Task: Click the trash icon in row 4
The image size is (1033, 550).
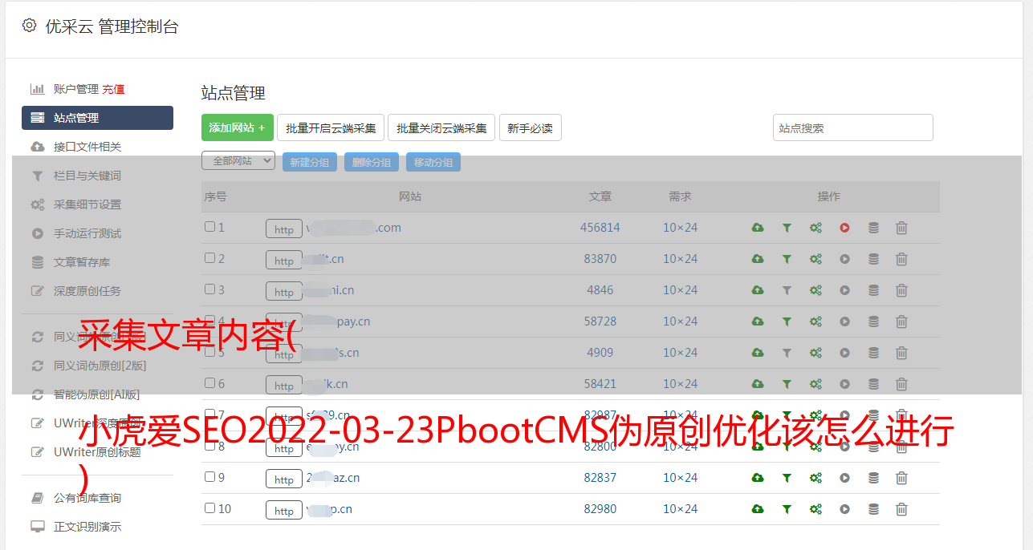Action: [x=901, y=322]
